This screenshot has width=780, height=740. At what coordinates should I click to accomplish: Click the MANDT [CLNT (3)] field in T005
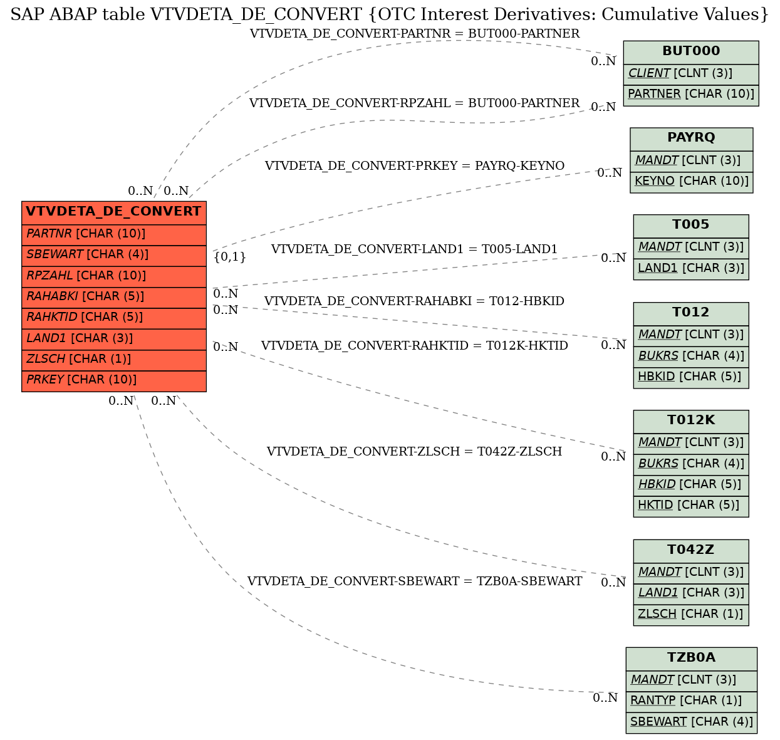(691, 248)
